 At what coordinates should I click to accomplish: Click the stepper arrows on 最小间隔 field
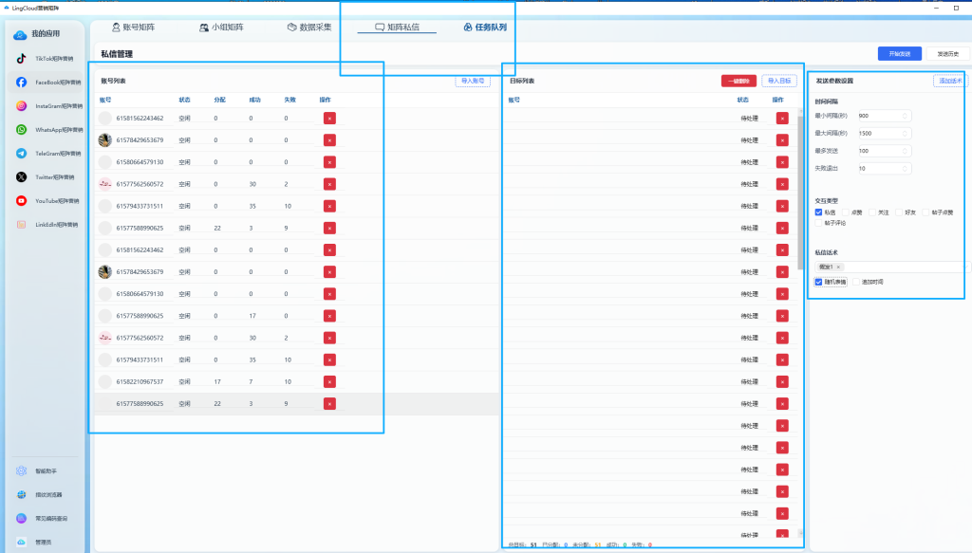(x=905, y=116)
